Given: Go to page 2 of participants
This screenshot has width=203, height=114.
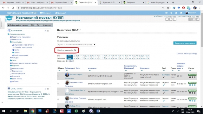Looking at the screenshot, I should (x=68, y=61).
